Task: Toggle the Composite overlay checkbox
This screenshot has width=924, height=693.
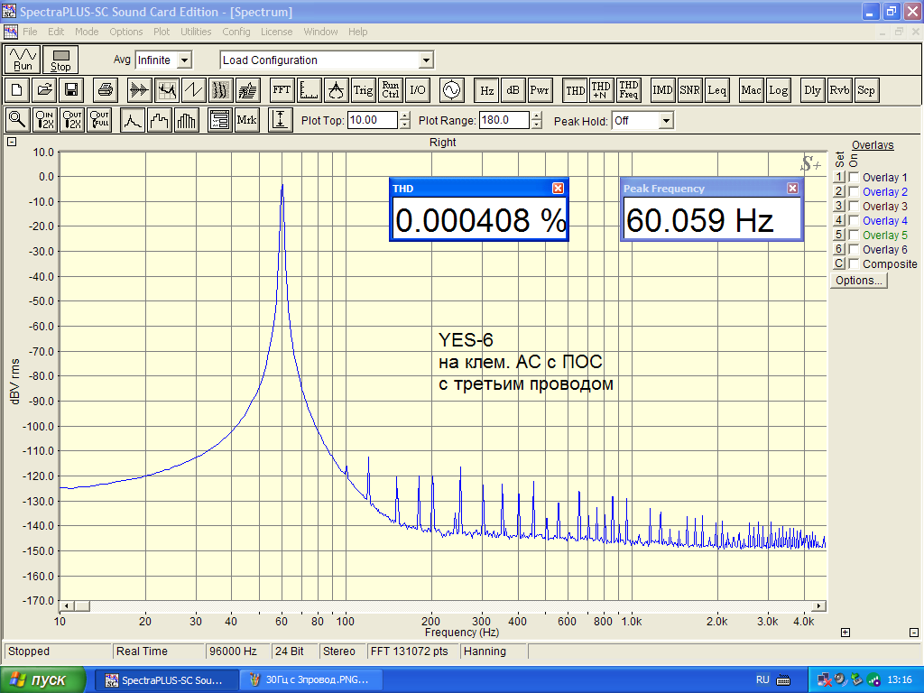Action: (854, 264)
